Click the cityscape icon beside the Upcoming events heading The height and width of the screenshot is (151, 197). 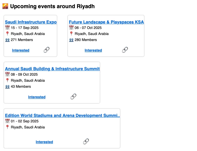click(x=5, y=6)
